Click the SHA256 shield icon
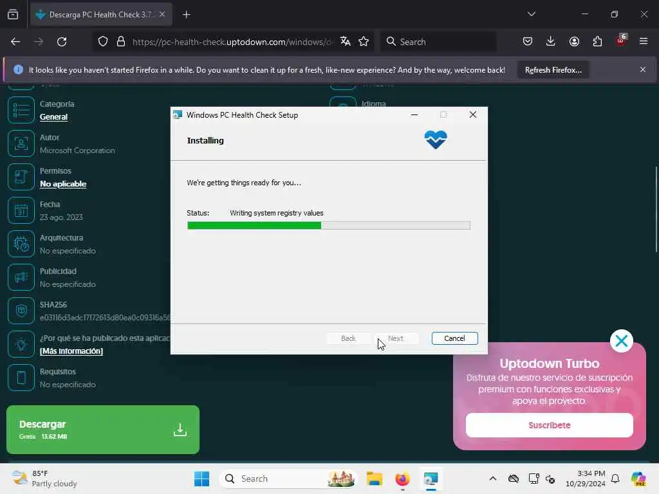This screenshot has width=659, height=494. pos(21,311)
